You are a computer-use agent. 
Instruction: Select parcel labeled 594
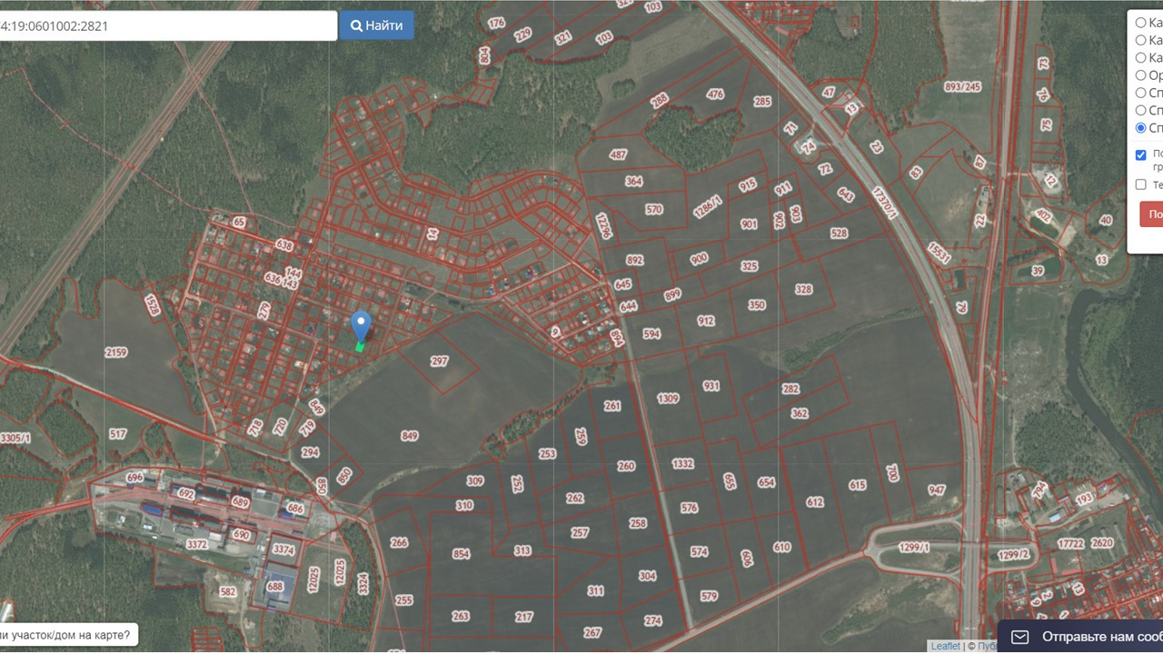click(x=651, y=334)
